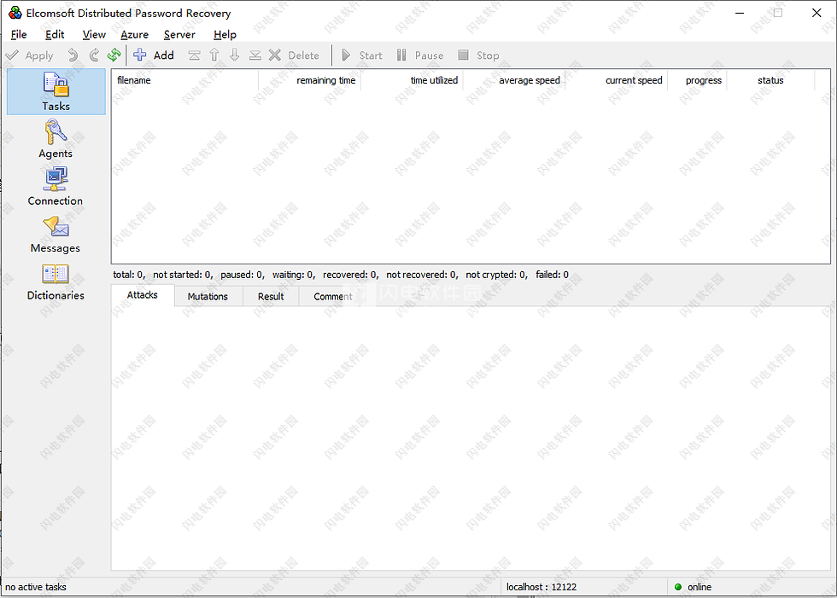Open the Edit menu
This screenshot has height=598, width=837.
[x=55, y=35]
